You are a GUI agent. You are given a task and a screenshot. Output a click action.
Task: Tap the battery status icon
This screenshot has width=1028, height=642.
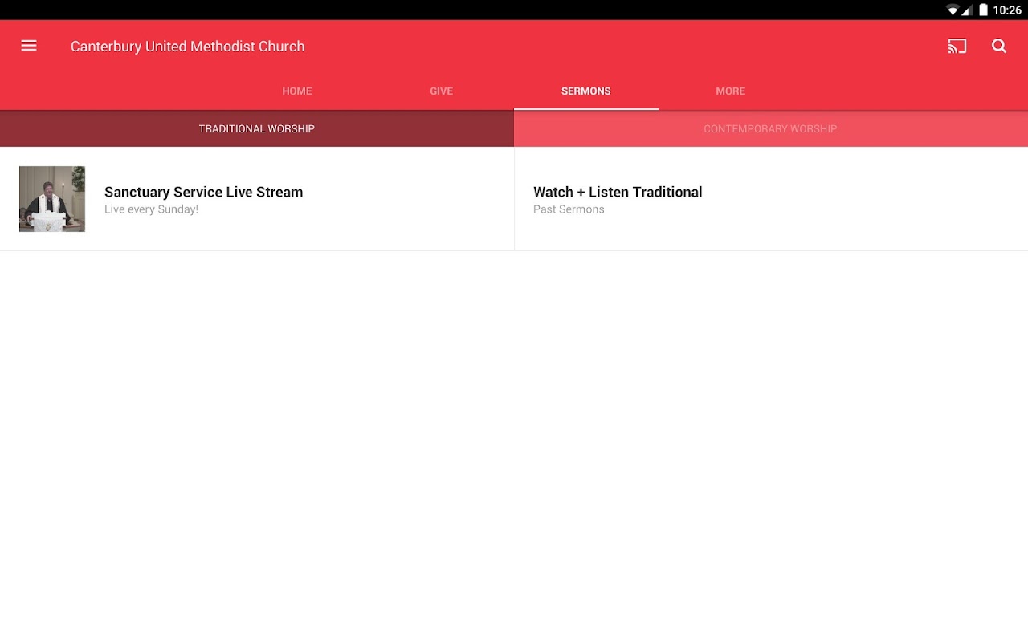click(x=983, y=10)
